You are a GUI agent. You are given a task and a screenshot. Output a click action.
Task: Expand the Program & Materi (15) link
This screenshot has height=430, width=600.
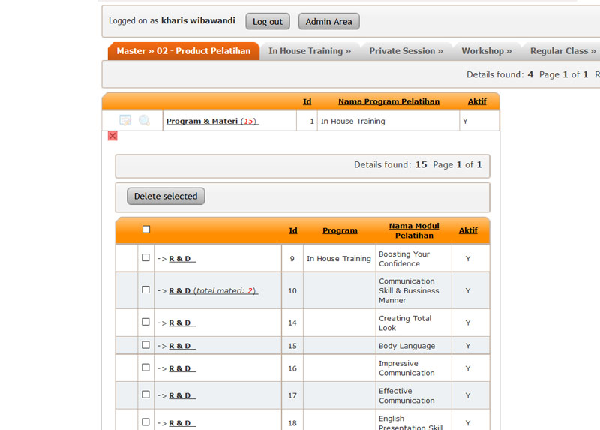coord(212,121)
